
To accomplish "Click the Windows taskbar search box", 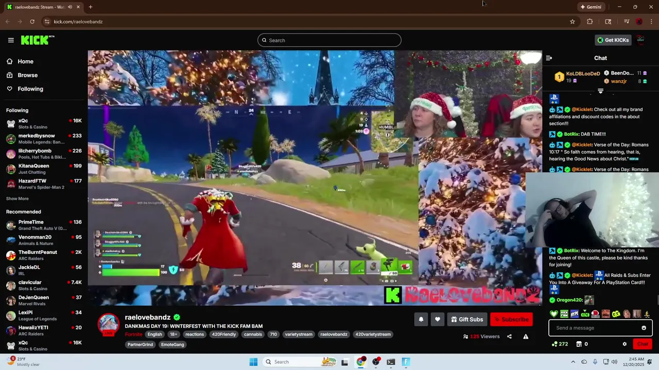I will point(299,362).
